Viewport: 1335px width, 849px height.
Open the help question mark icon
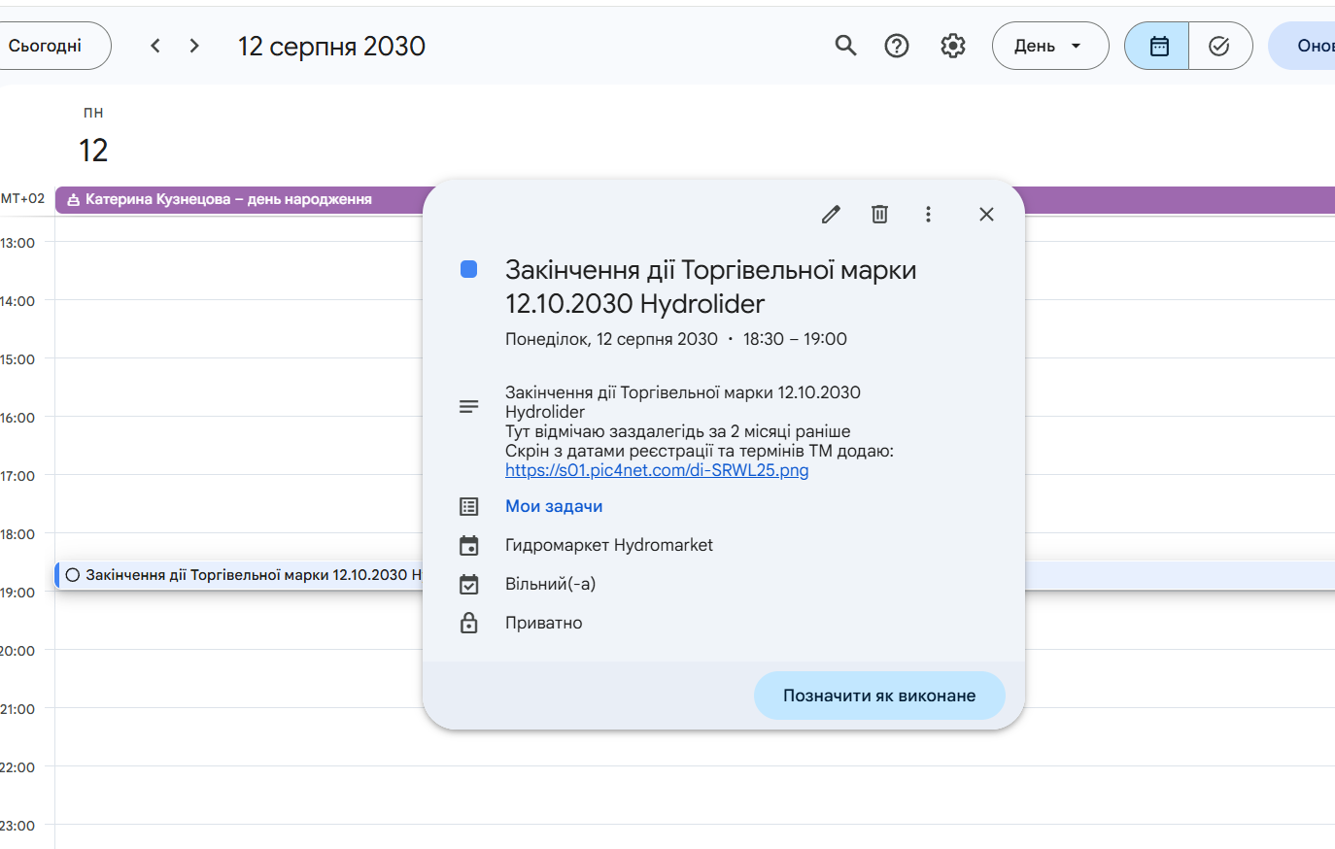coord(897,46)
